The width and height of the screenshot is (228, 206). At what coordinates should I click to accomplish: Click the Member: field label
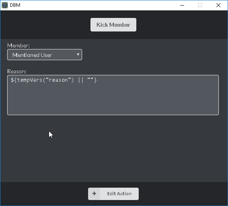point(18,46)
